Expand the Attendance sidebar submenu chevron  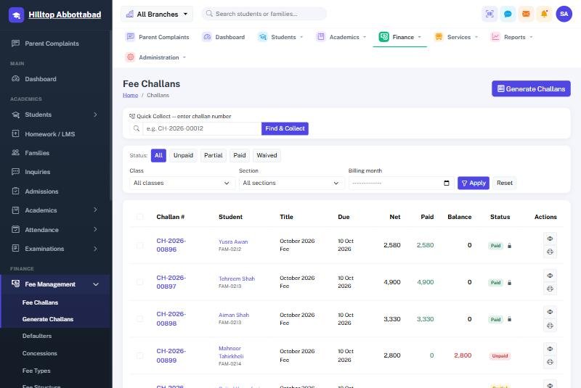tap(95, 230)
